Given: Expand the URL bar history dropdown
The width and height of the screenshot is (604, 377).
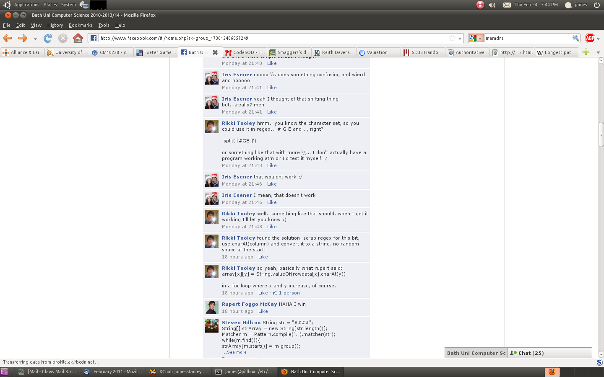Looking at the screenshot, I should [460, 39].
